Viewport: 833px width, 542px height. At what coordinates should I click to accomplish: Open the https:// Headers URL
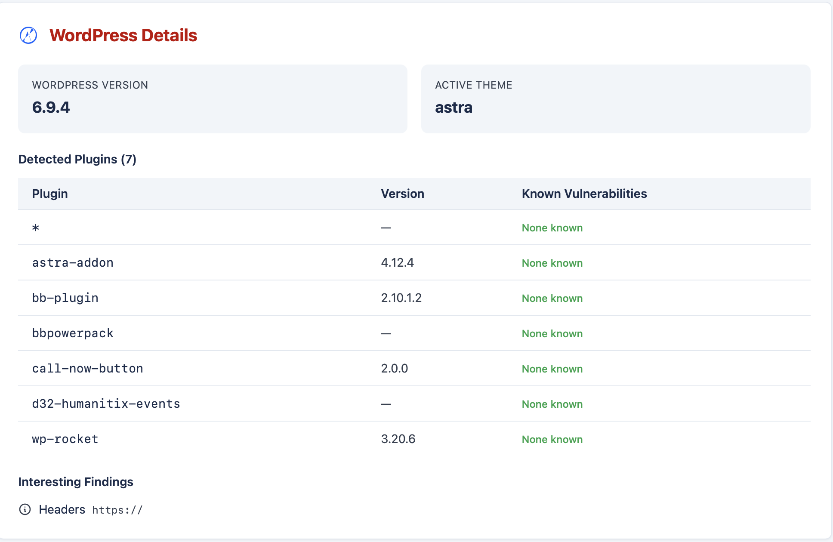(117, 510)
